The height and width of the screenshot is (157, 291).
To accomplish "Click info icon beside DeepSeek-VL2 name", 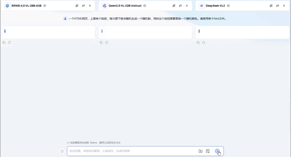I will [228, 6].
